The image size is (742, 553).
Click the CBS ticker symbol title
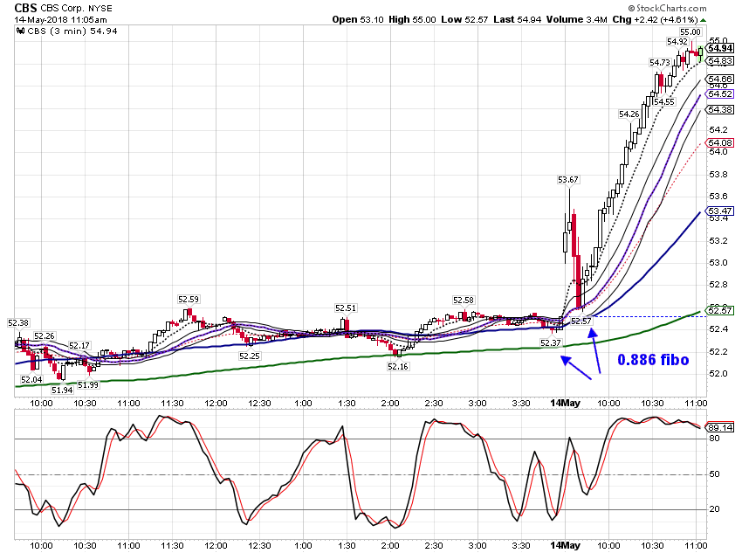(x=25, y=8)
